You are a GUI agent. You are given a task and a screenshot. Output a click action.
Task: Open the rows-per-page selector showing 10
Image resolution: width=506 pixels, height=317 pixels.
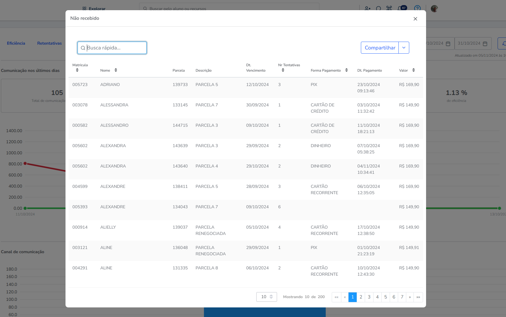(267, 297)
